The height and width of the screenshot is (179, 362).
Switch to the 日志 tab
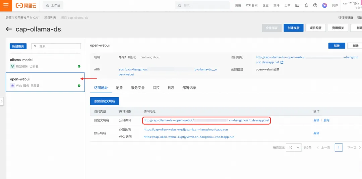[171, 88]
